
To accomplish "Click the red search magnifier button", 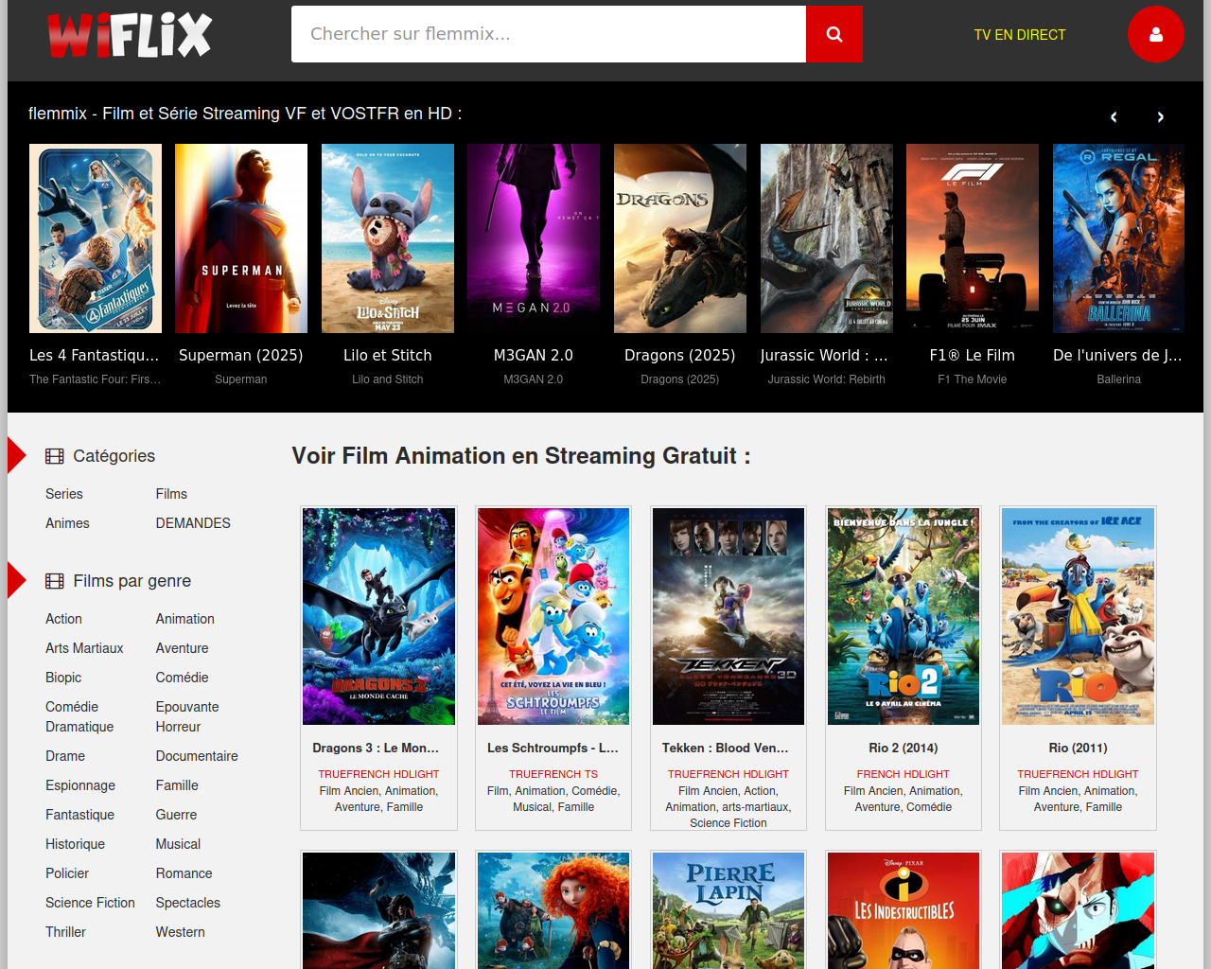I will [834, 34].
